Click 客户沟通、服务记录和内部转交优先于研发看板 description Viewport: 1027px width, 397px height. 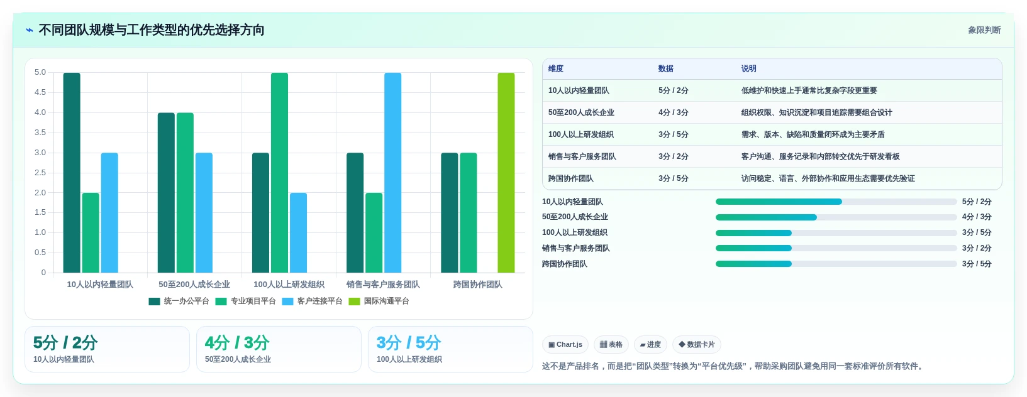coord(820,157)
